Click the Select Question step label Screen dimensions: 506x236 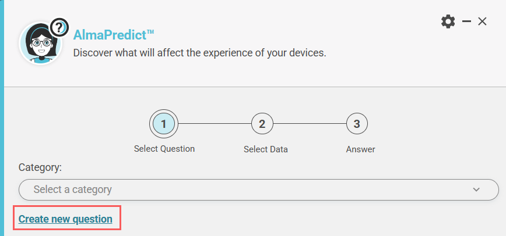pos(164,149)
